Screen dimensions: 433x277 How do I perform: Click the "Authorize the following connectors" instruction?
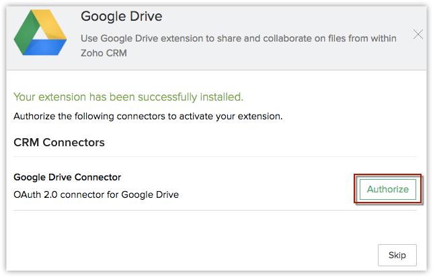pos(148,116)
